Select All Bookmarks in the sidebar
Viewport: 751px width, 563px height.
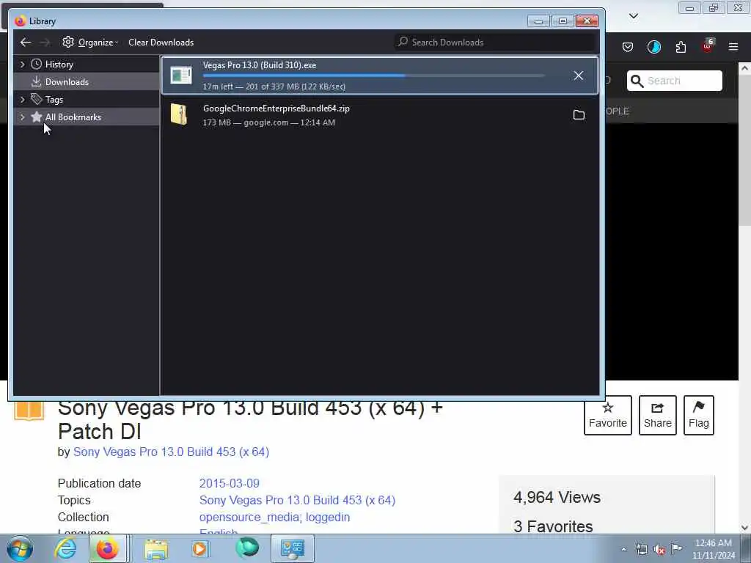(x=73, y=117)
